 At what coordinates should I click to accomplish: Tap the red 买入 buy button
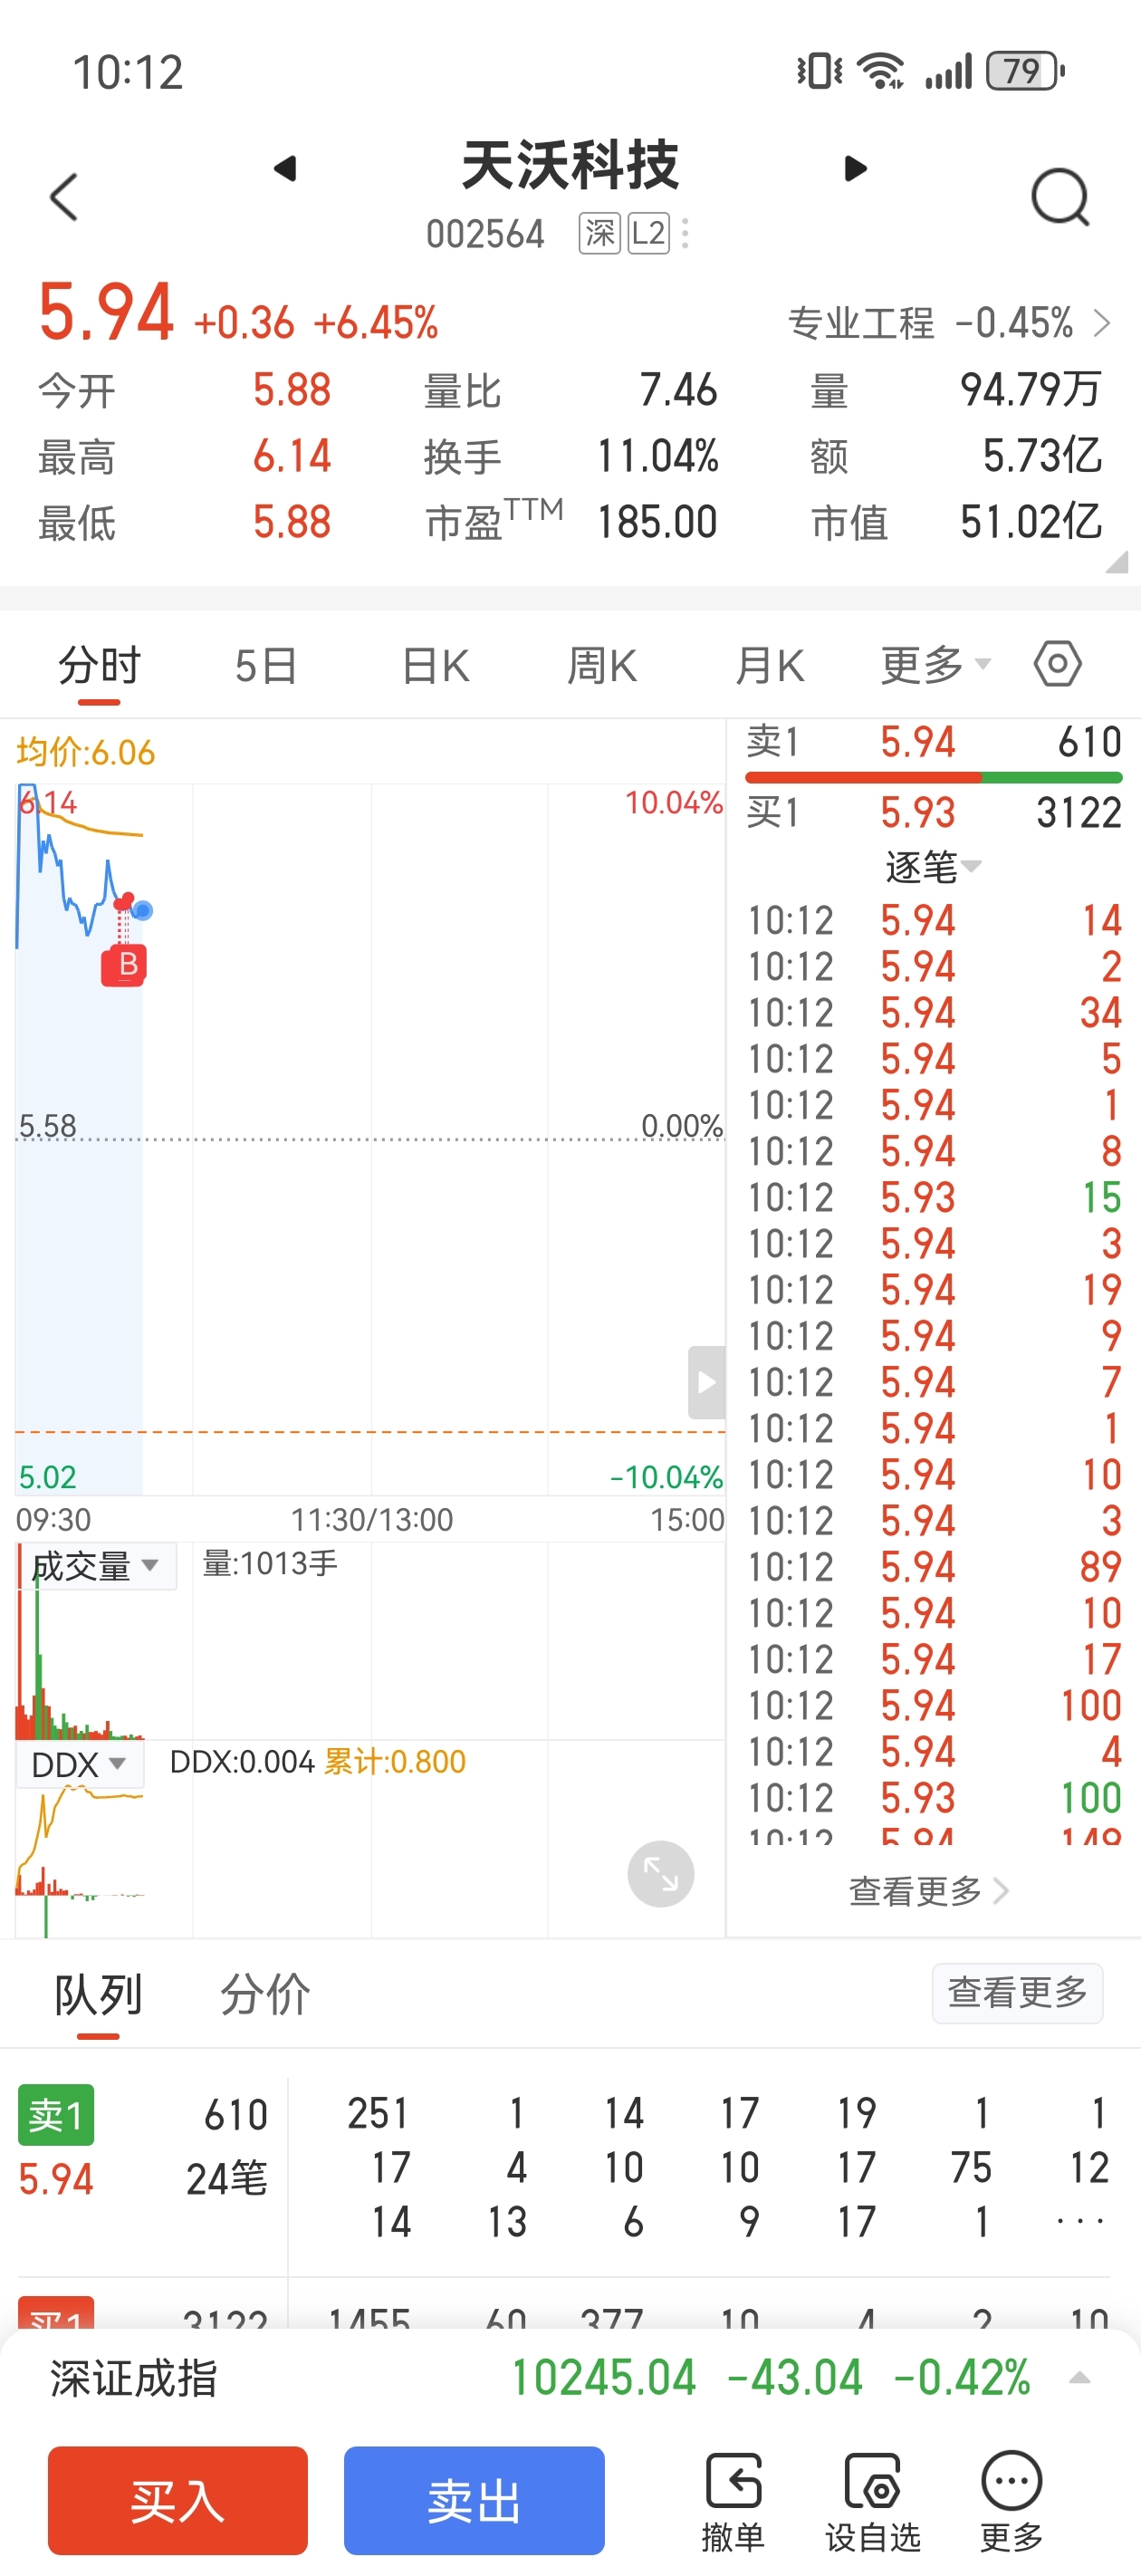[178, 2501]
